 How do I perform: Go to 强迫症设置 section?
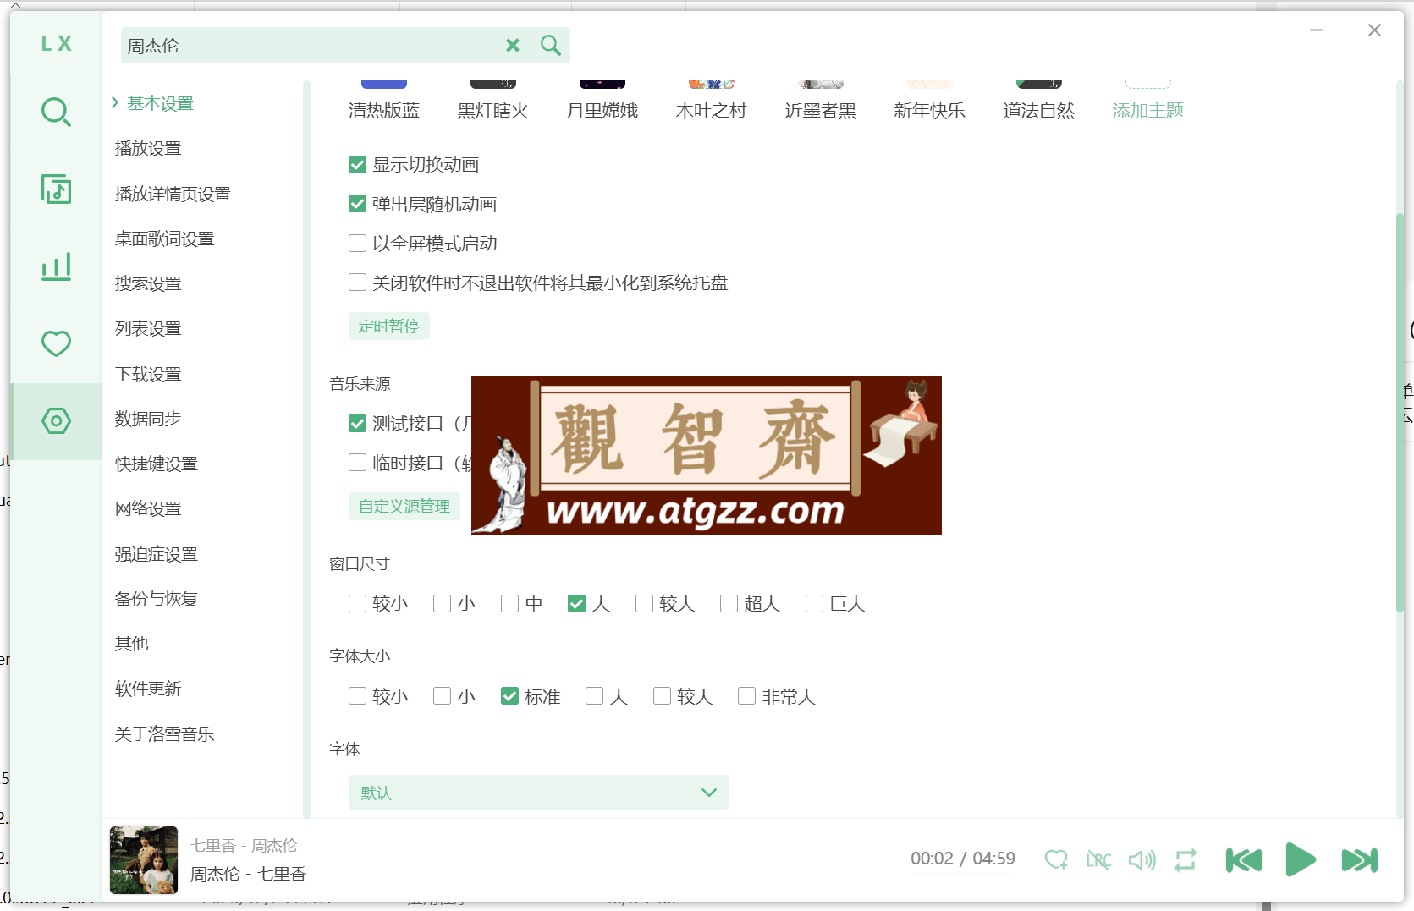point(157,554)
